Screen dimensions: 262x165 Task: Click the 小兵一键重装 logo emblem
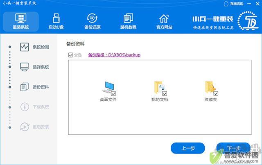248,21
